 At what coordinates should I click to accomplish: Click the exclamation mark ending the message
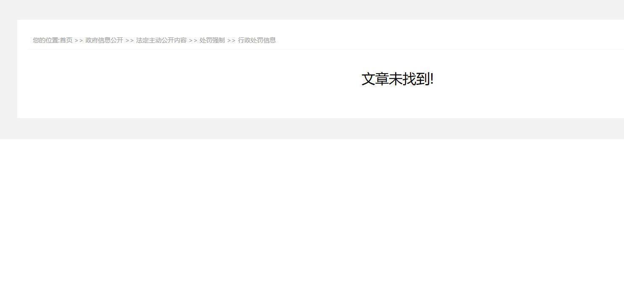click(x=432, y=79)
